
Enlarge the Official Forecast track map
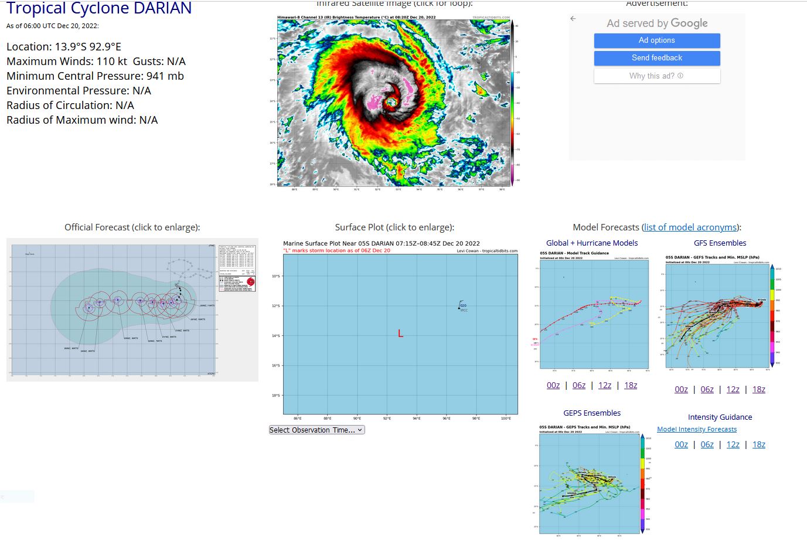(132, 310)
